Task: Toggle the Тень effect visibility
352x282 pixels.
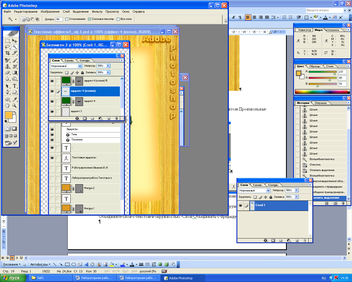Action: pyautogui.click(x=52, y=135)
